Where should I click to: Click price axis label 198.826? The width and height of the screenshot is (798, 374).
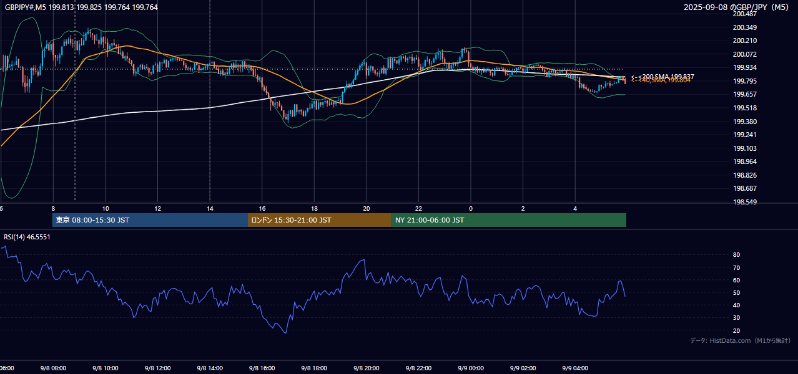pyautogui.click(x=744, y=175)
